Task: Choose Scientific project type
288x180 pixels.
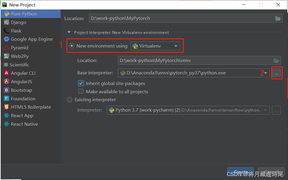Action: (31, 65)
